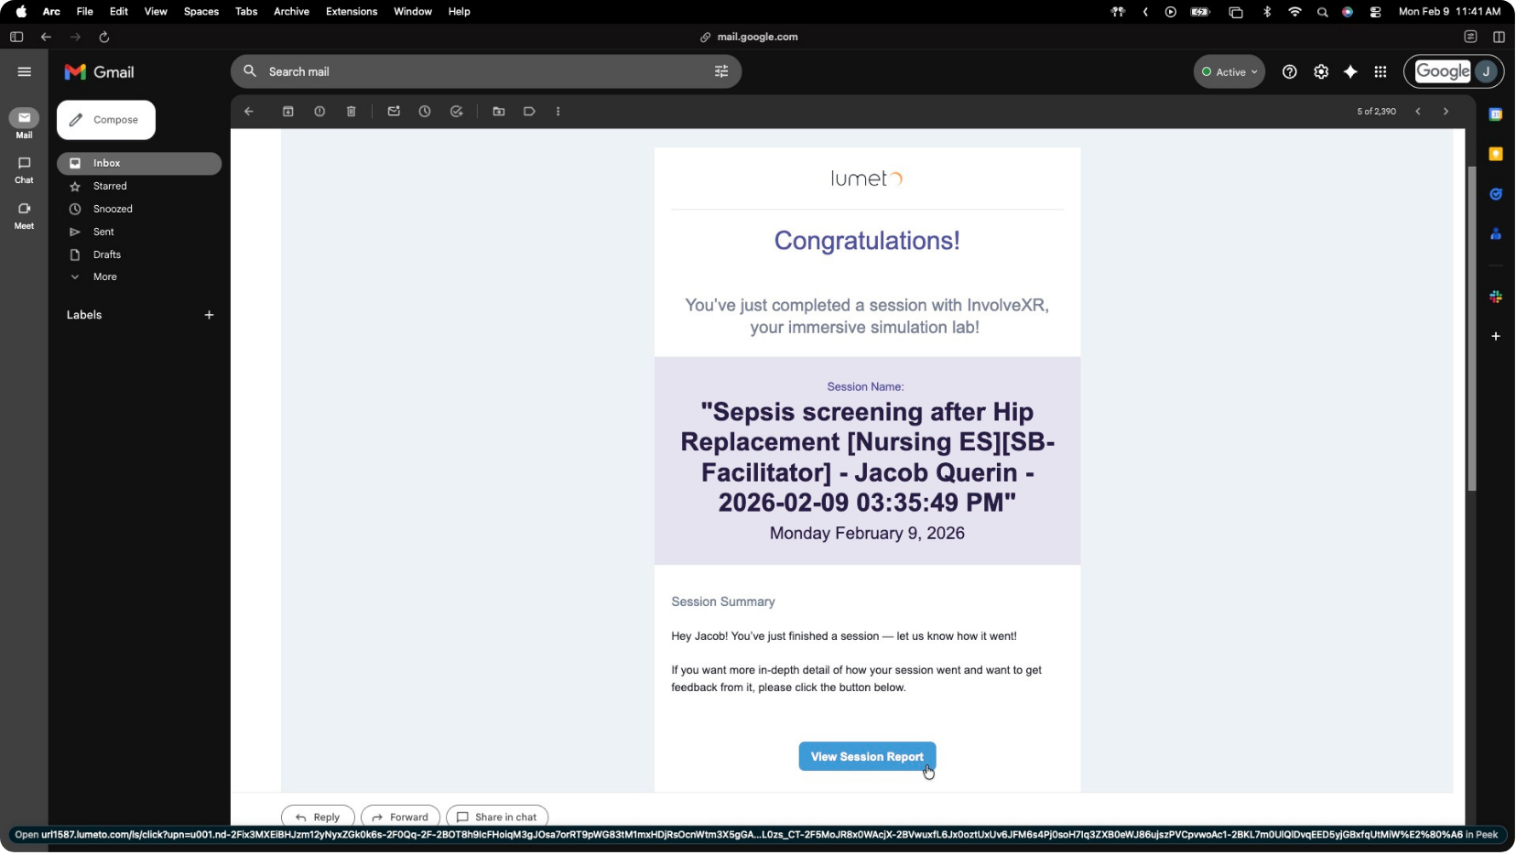Click the email vertical scrollbar
This screenshot has width=1516, height=855.
pos(1472,330)
